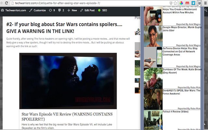This screenshot has height=130, width=208.
Task: Click Edit Post in the admin bar
Action: tap(87, 10)
